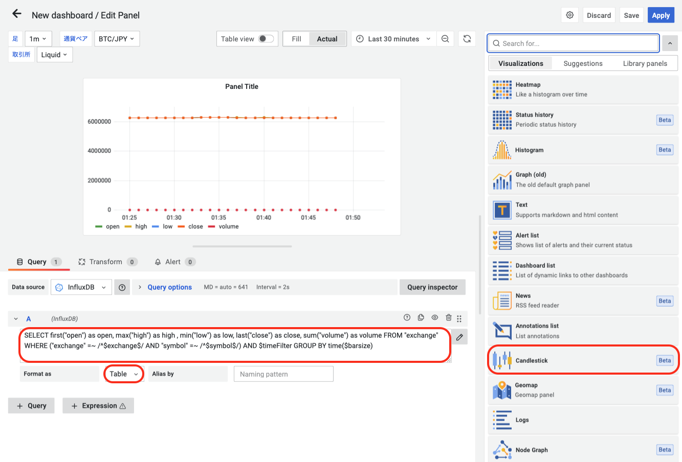Select the Heatmap visualization

point(583,89)
